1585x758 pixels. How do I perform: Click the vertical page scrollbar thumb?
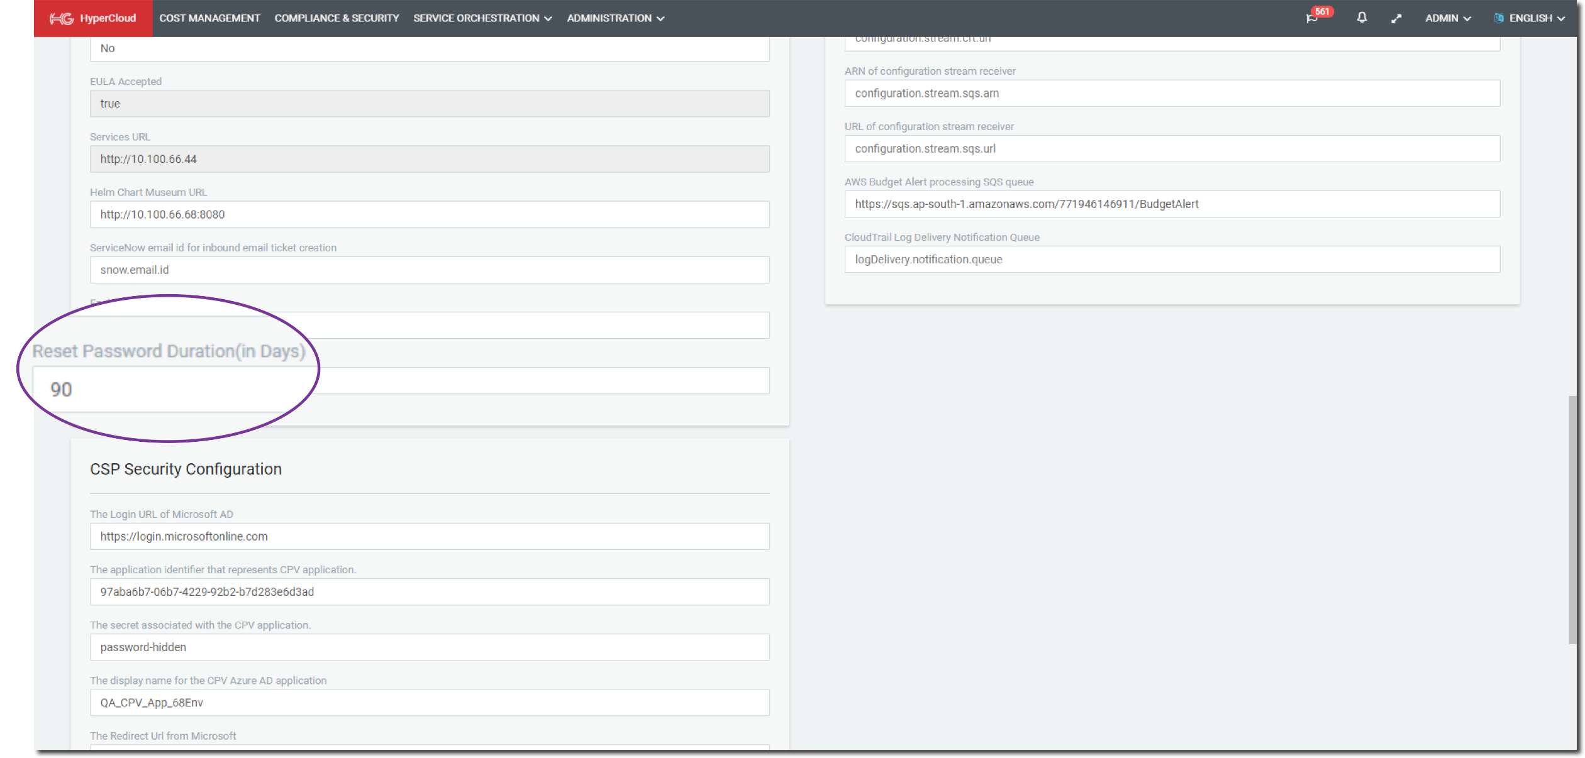click(x=1572, y=519)
